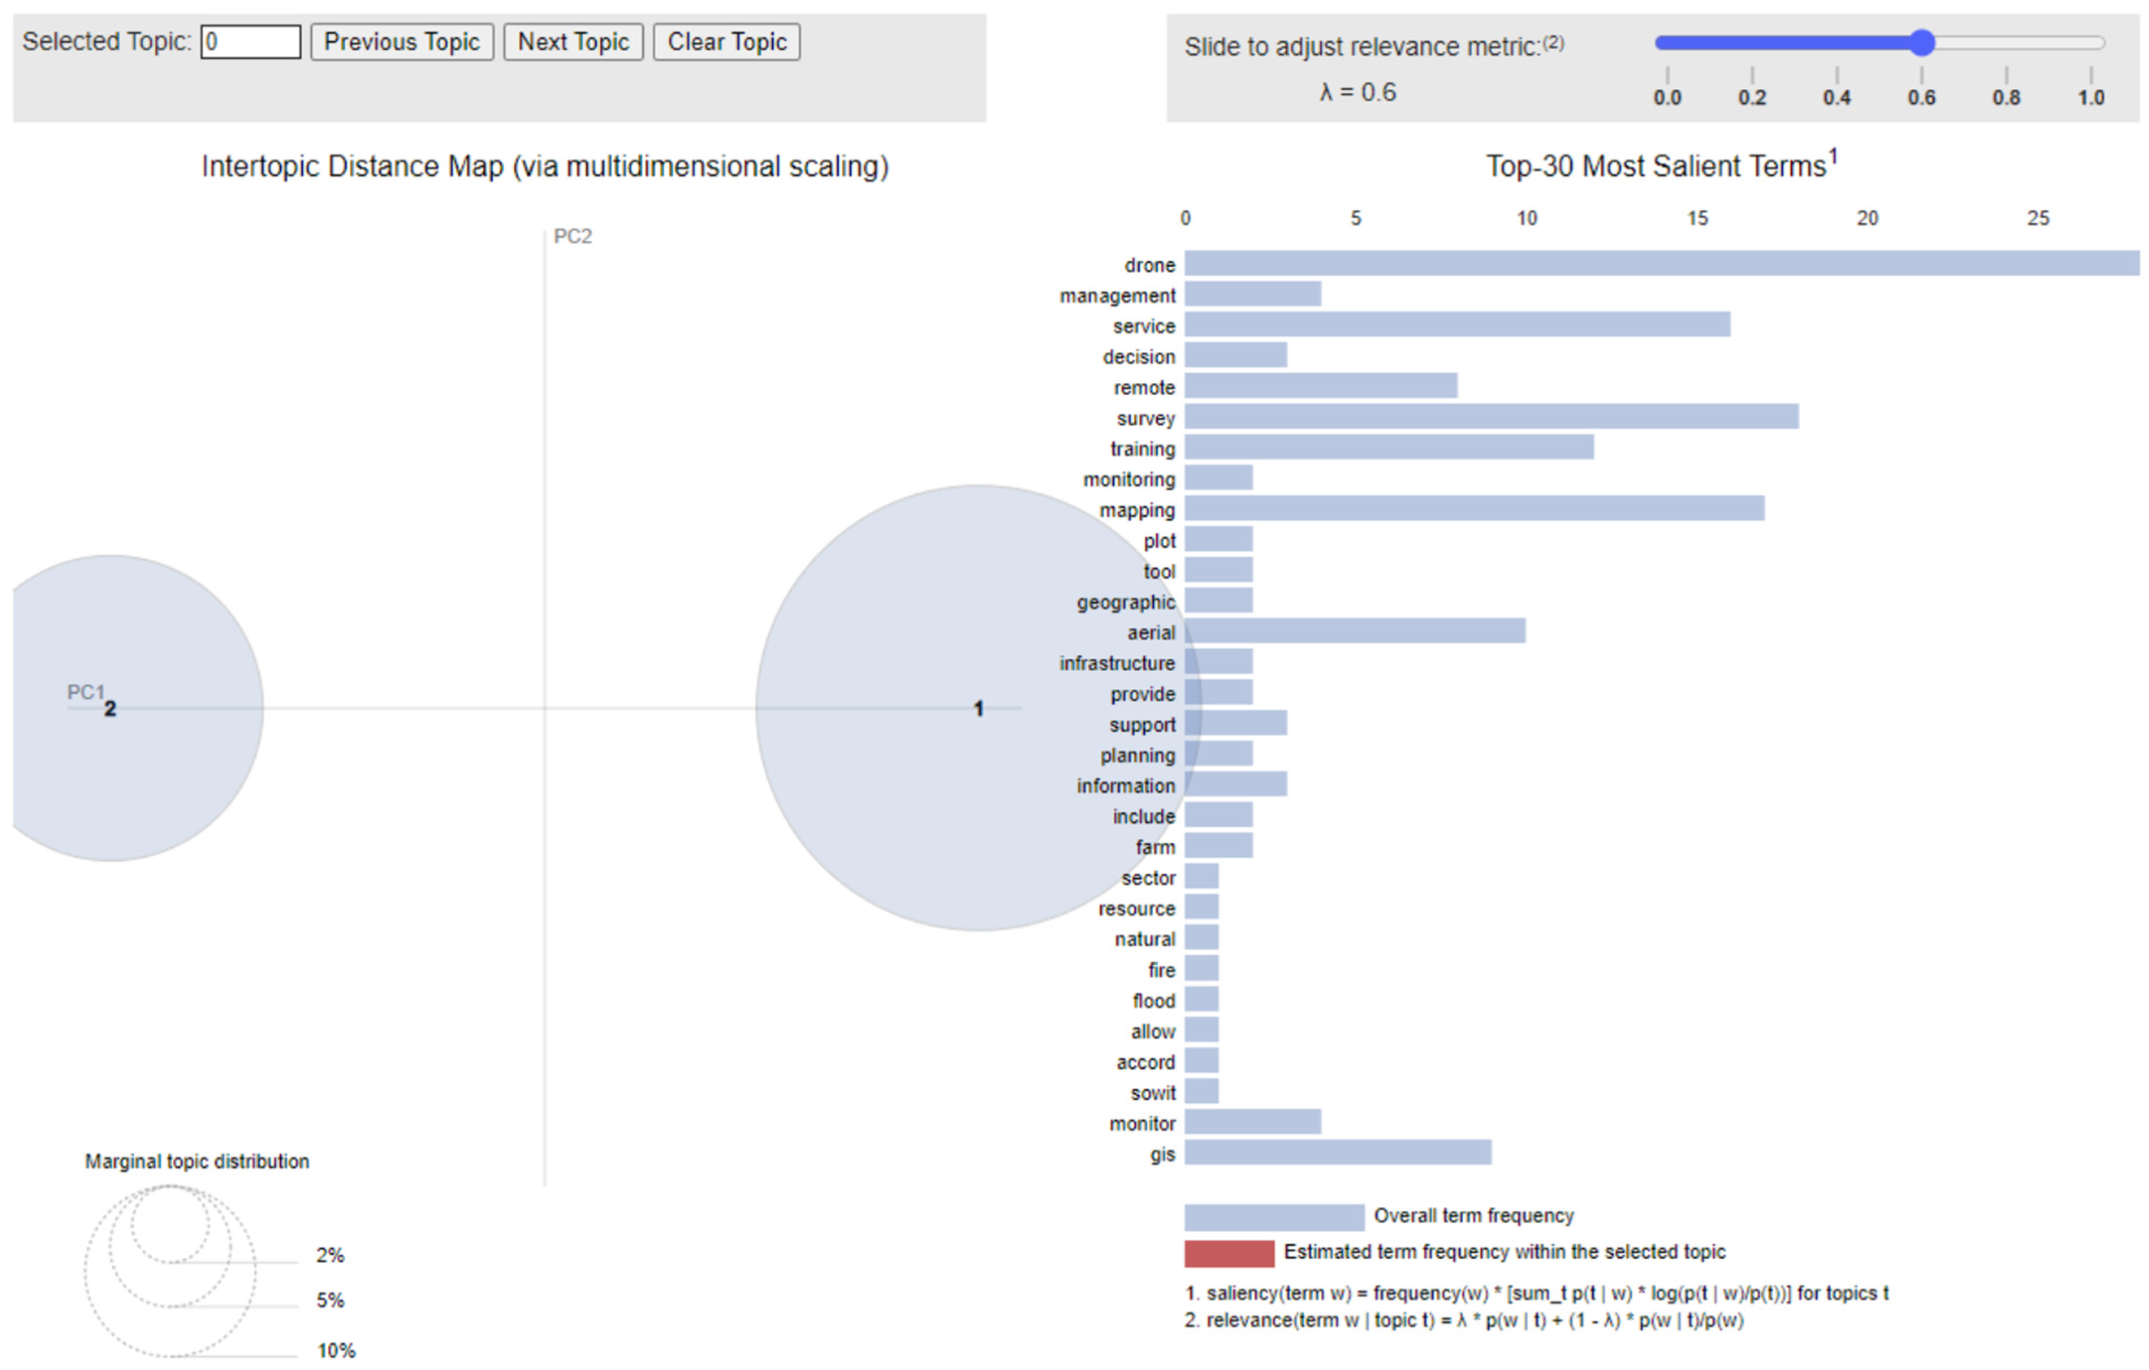Click the Next Topic button
Viewport: 2149px width, 1370px height.
(573, 42)
